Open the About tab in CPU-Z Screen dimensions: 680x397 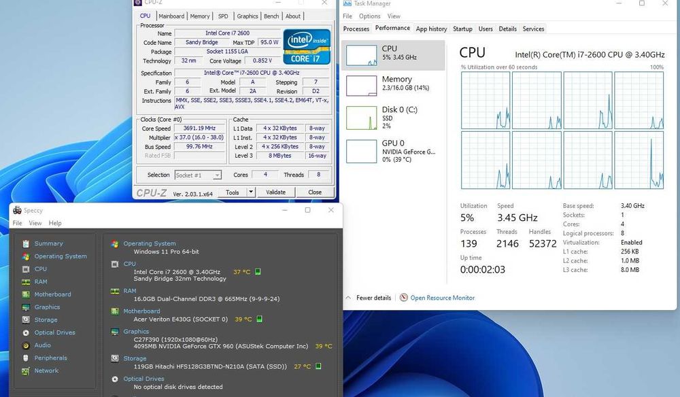(x=293, y=16)
